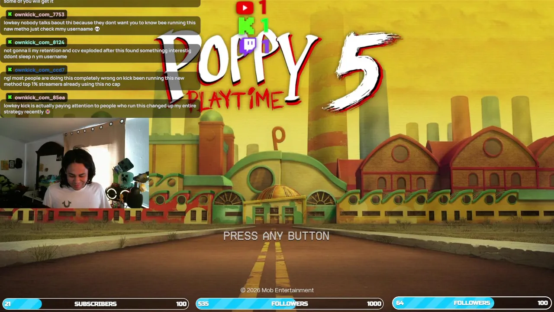Click message starting 'lowkey kick is actually'

[100, 109]
